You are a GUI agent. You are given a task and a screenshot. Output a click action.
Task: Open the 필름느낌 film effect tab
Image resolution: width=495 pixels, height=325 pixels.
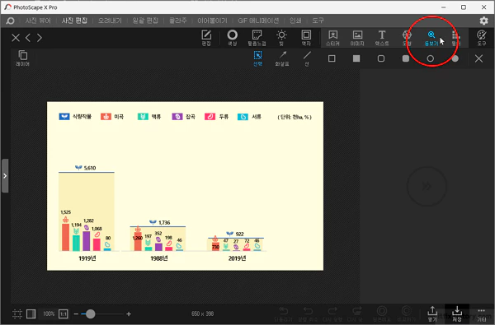pos(257,38)
